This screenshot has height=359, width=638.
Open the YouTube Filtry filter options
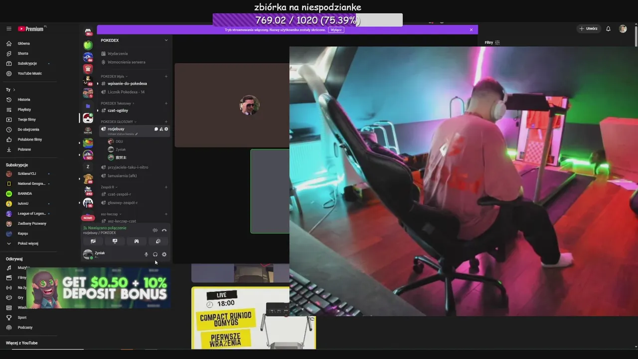tap(492, 42)
